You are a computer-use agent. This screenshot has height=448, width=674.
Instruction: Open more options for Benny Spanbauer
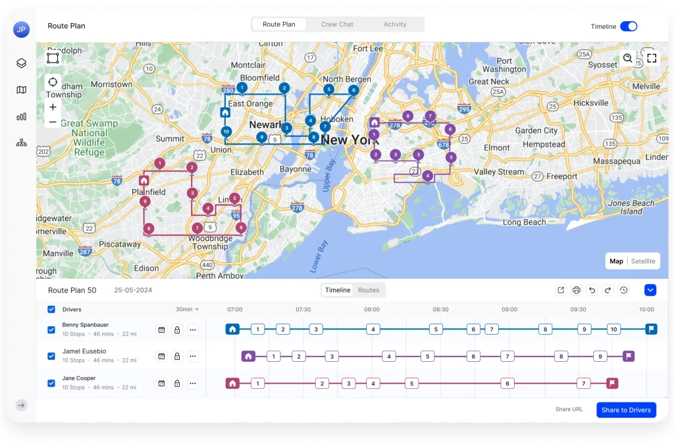click(x=193, y=330)
